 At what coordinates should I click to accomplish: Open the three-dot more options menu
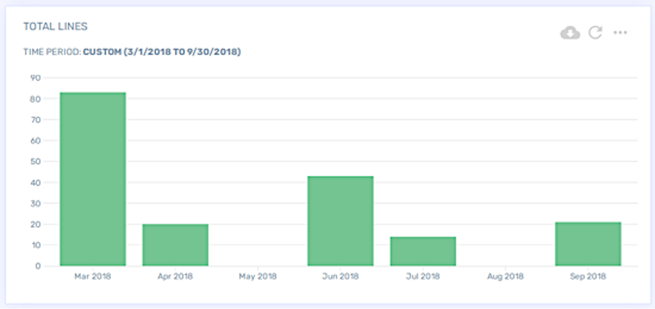click(x=620, y=32)
